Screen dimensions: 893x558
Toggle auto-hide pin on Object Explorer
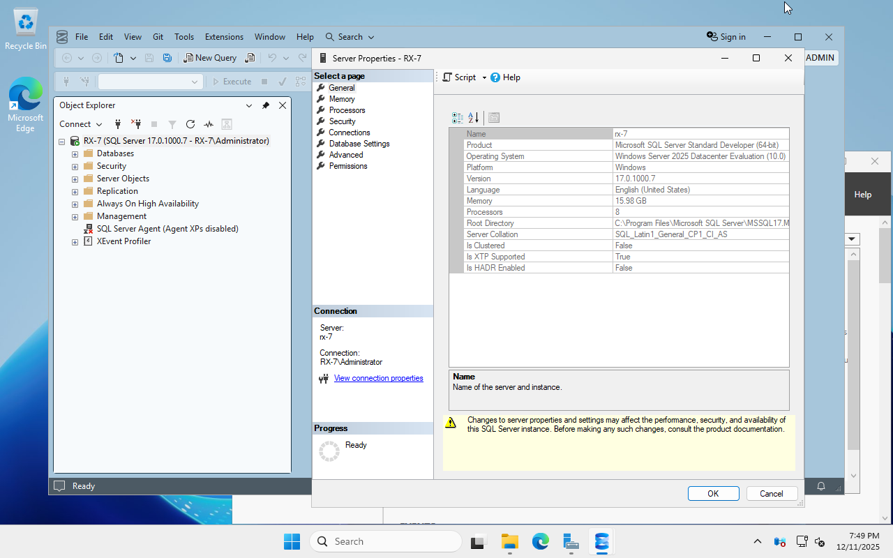pos(266,105)
